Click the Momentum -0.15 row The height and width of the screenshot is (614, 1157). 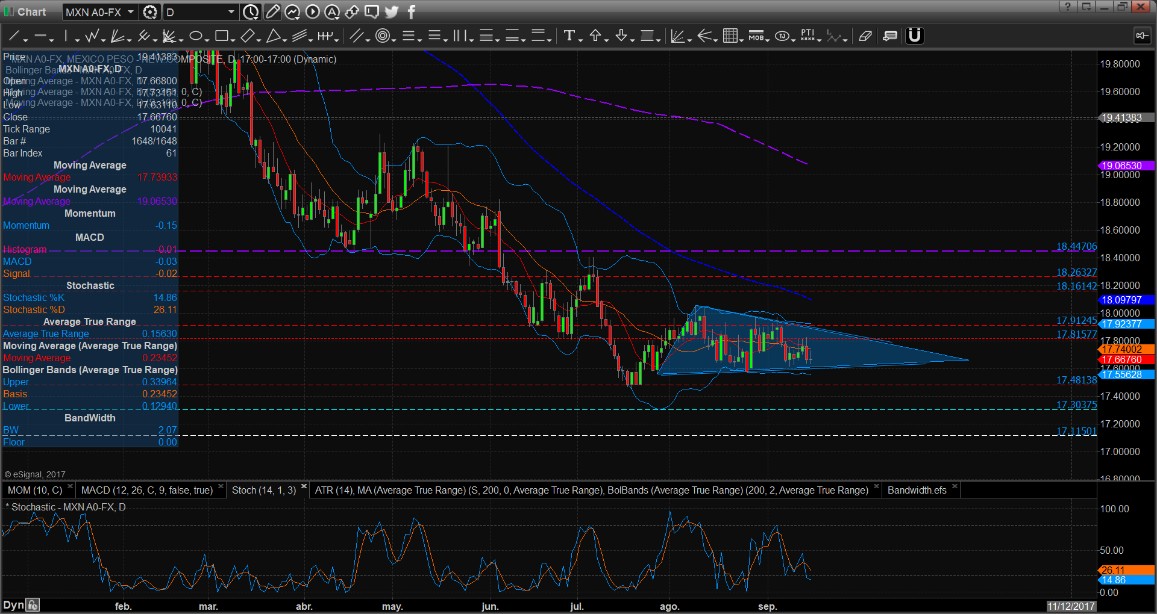tap(90, 226)
